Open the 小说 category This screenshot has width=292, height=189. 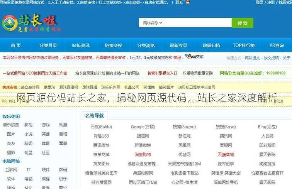pos(28,134)
